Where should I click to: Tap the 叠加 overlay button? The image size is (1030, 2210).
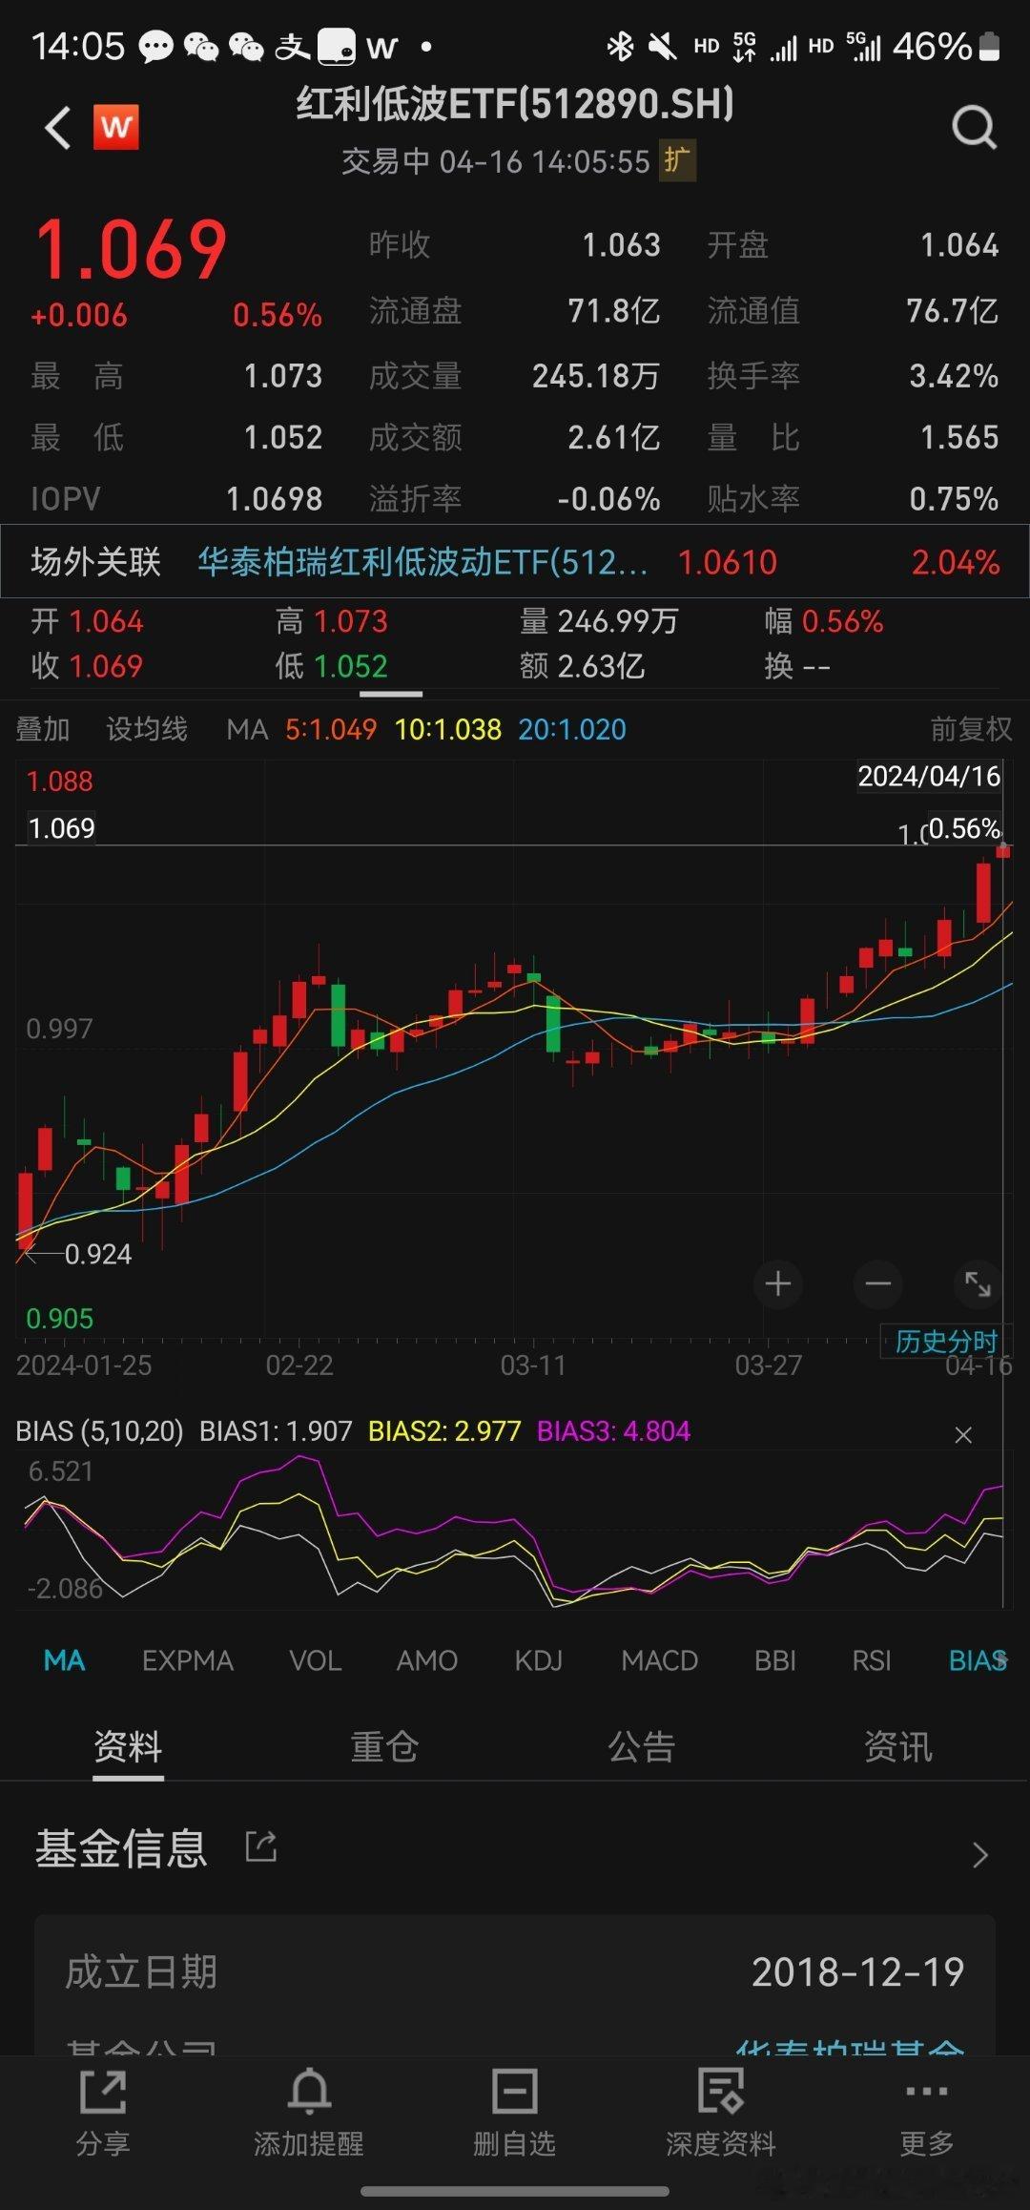(x=43, y=729)
